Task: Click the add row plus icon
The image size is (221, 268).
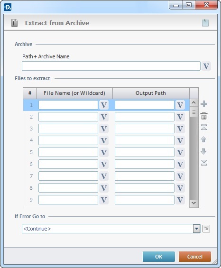Action: (x=204, y=104)
